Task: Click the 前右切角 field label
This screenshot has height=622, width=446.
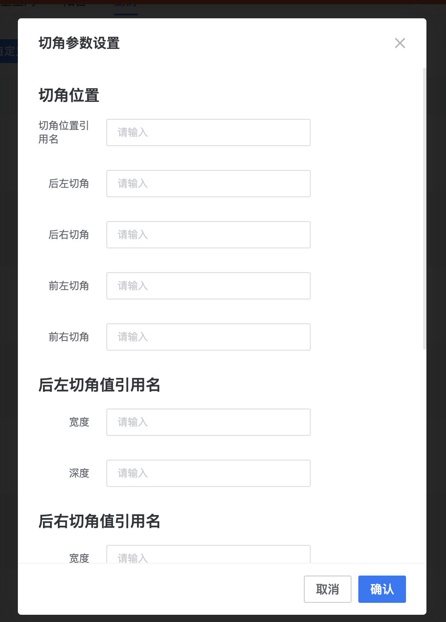Action: [x=69, y=337]
